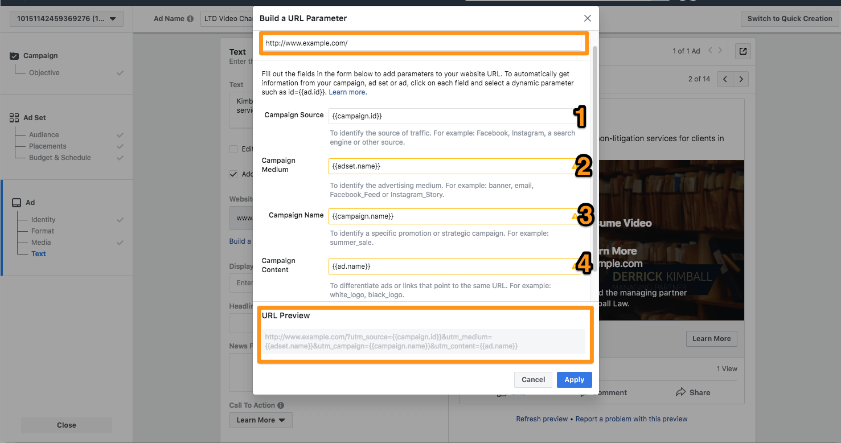The height and width of the screenshot is (443, 841).
Task: Select Campaign section in sidebar
Action: click(x=40, y=56)
